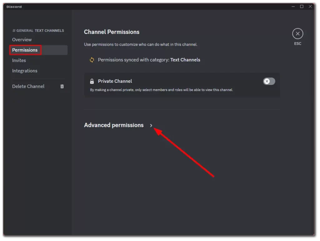Click the Discord title in the title bar
The height and width of the screenshot is (241, 320).
coord(14,7)
